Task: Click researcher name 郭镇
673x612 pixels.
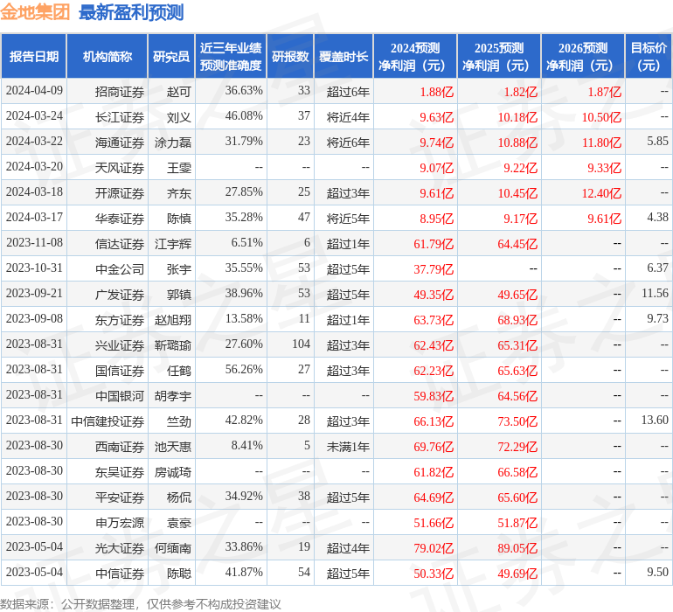Action: tap(178, 294)
